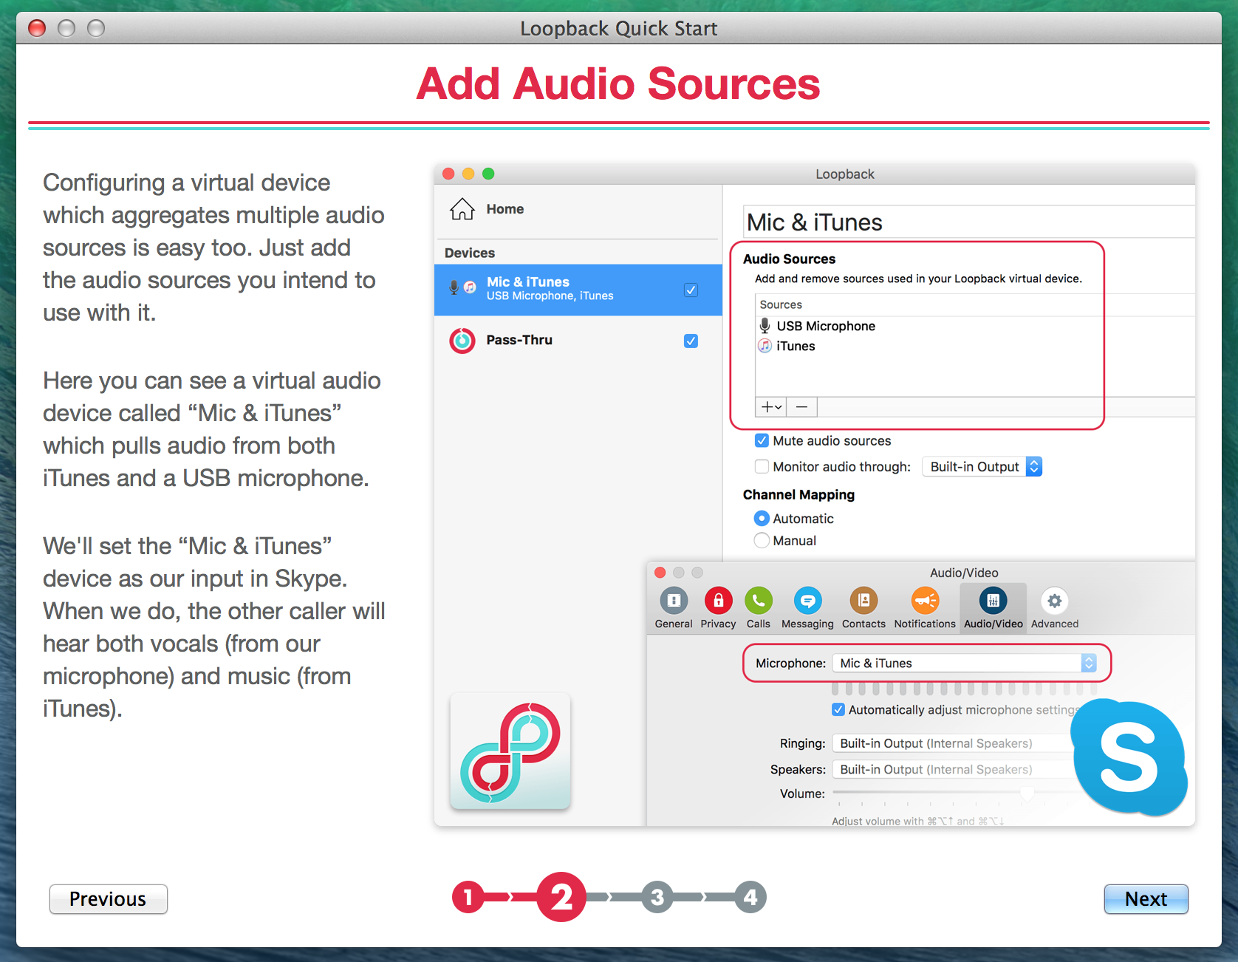Click the USB Microphone source icon
1238x962 pixels.
tap(765, 326)
